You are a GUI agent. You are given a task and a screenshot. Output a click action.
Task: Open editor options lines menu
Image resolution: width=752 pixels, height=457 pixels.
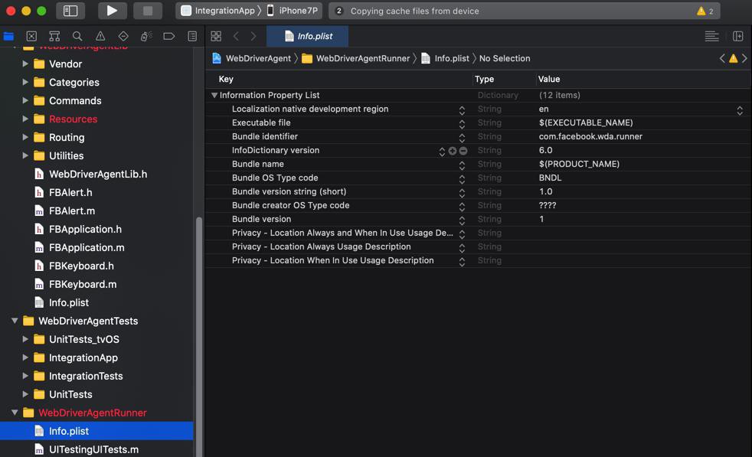click(711, 36)
